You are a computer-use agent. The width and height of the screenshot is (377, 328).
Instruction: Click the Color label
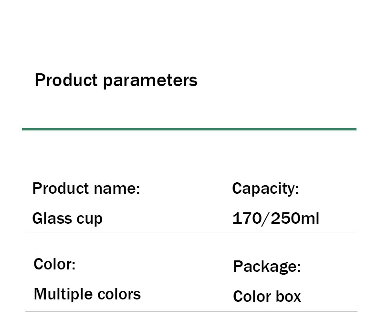[x=54, y=264]
